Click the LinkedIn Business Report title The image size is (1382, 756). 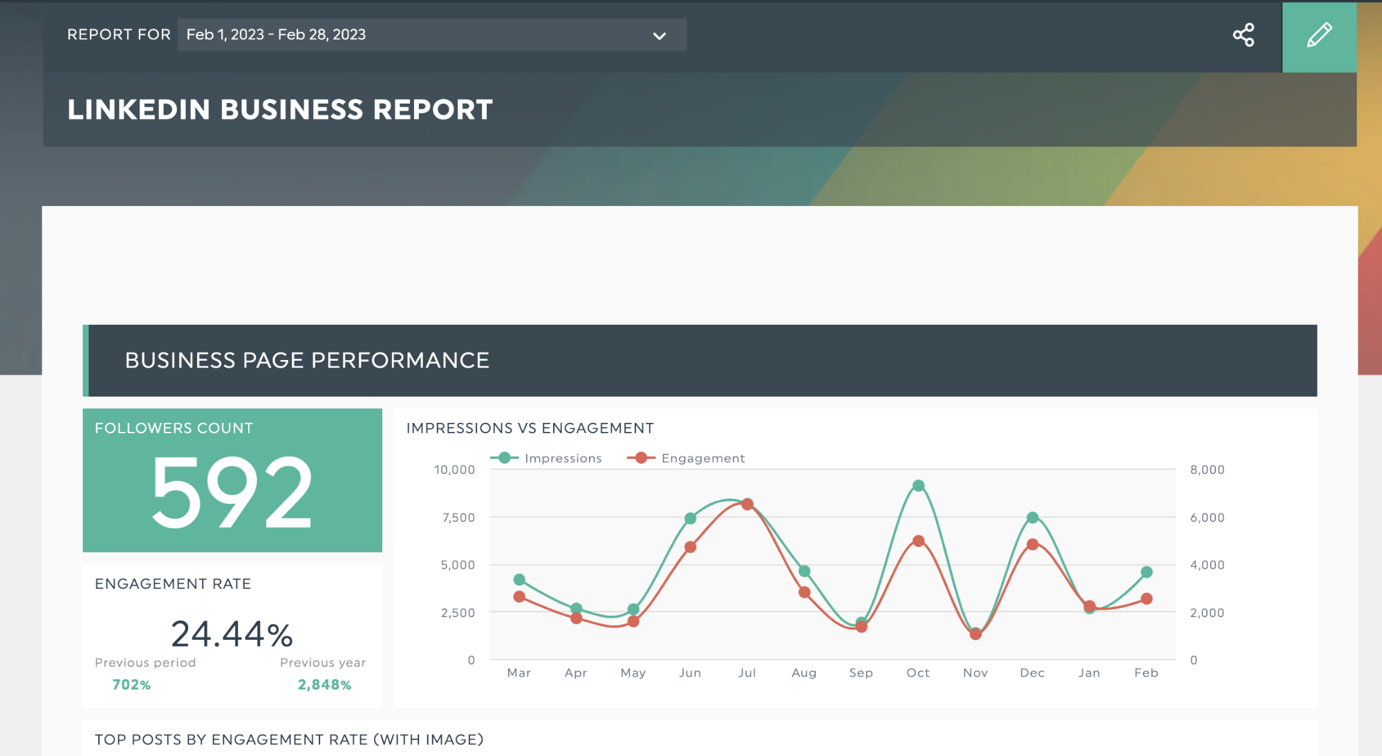[280, 110]
